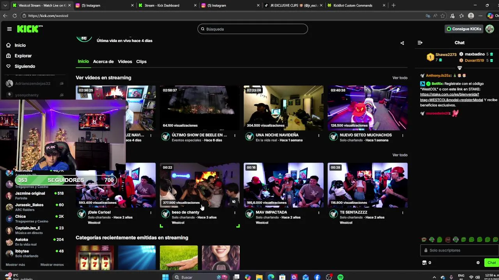
Task: Open UNA NOCHE NAVIDEÑA video thumbnail
Action: (283, 108)
